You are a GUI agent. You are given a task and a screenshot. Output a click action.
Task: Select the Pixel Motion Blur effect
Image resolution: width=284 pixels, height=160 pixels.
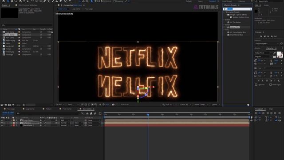(237, 35)
